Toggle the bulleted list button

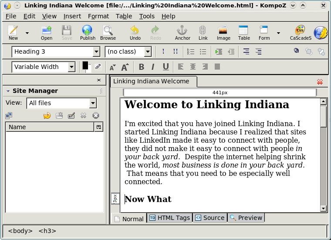click(203, 51)
